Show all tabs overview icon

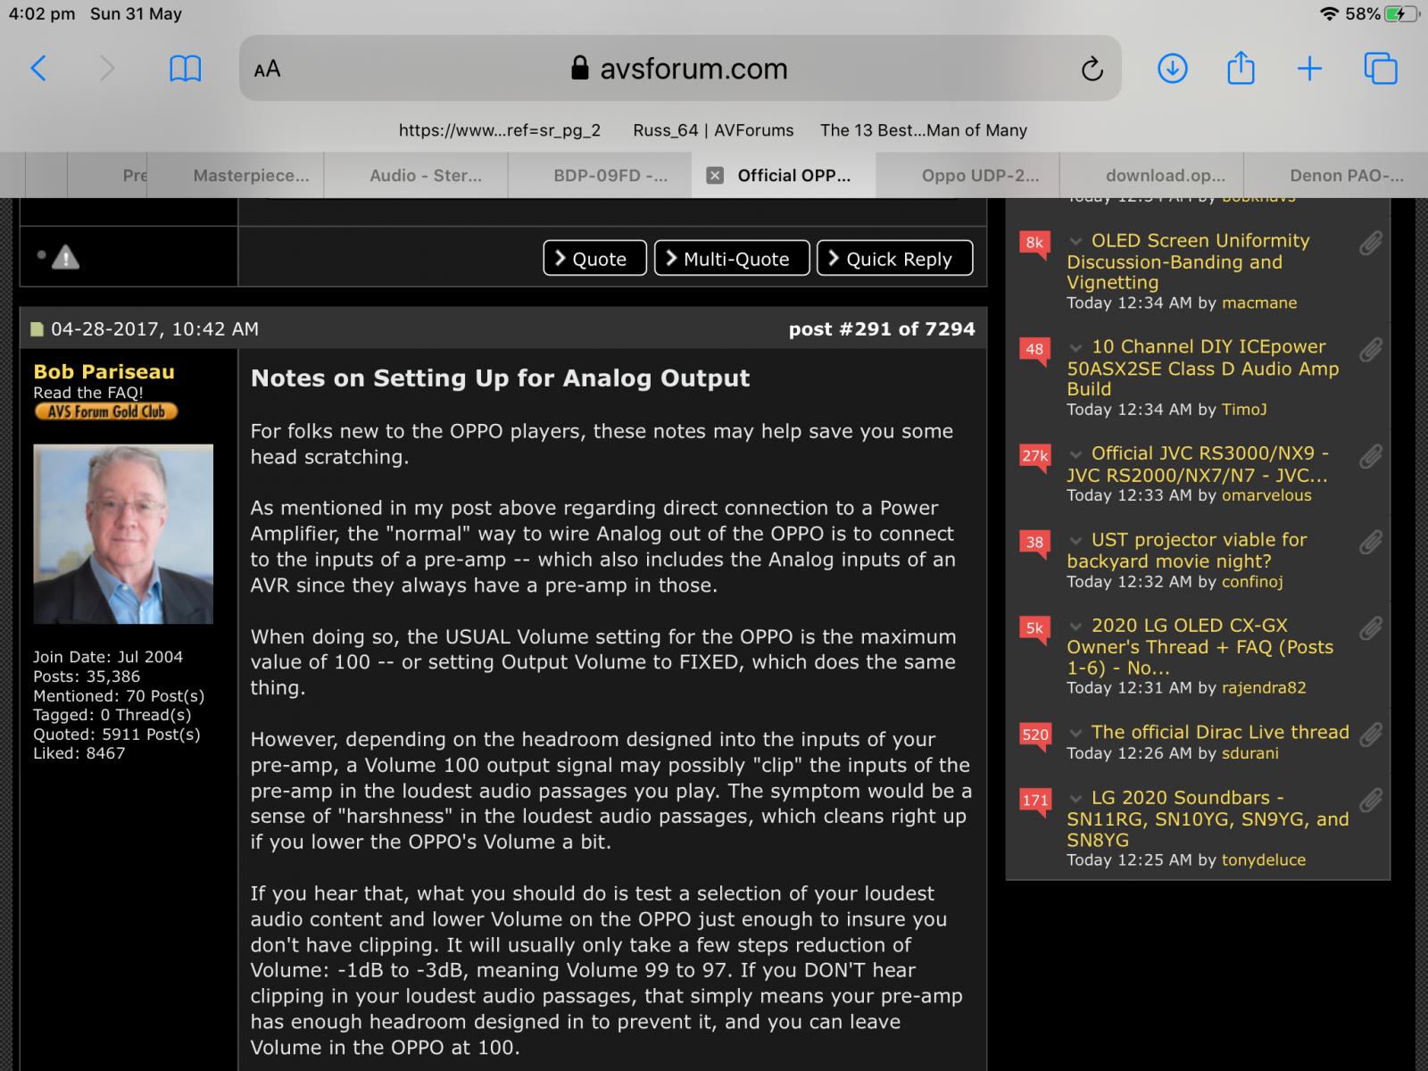(1380, 68)
